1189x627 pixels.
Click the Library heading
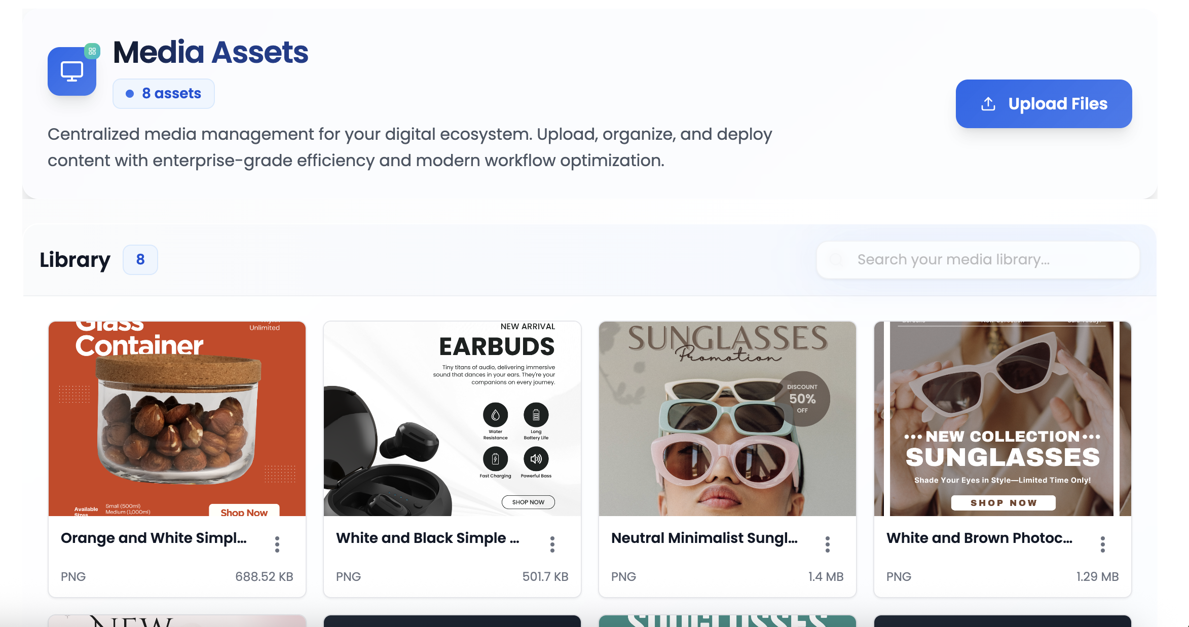point(75,260)
